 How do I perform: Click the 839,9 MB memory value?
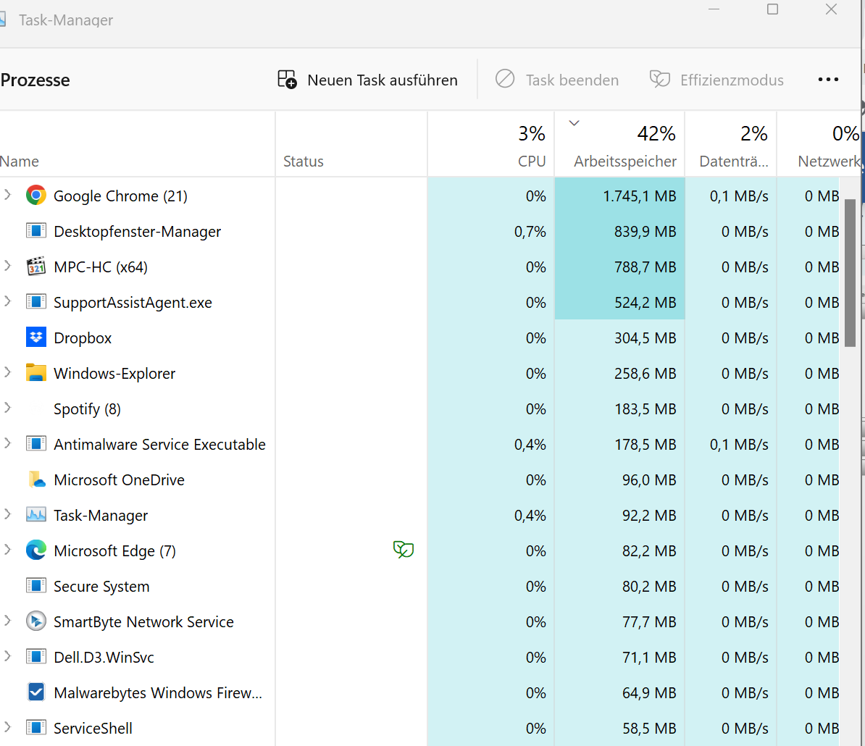645,232
